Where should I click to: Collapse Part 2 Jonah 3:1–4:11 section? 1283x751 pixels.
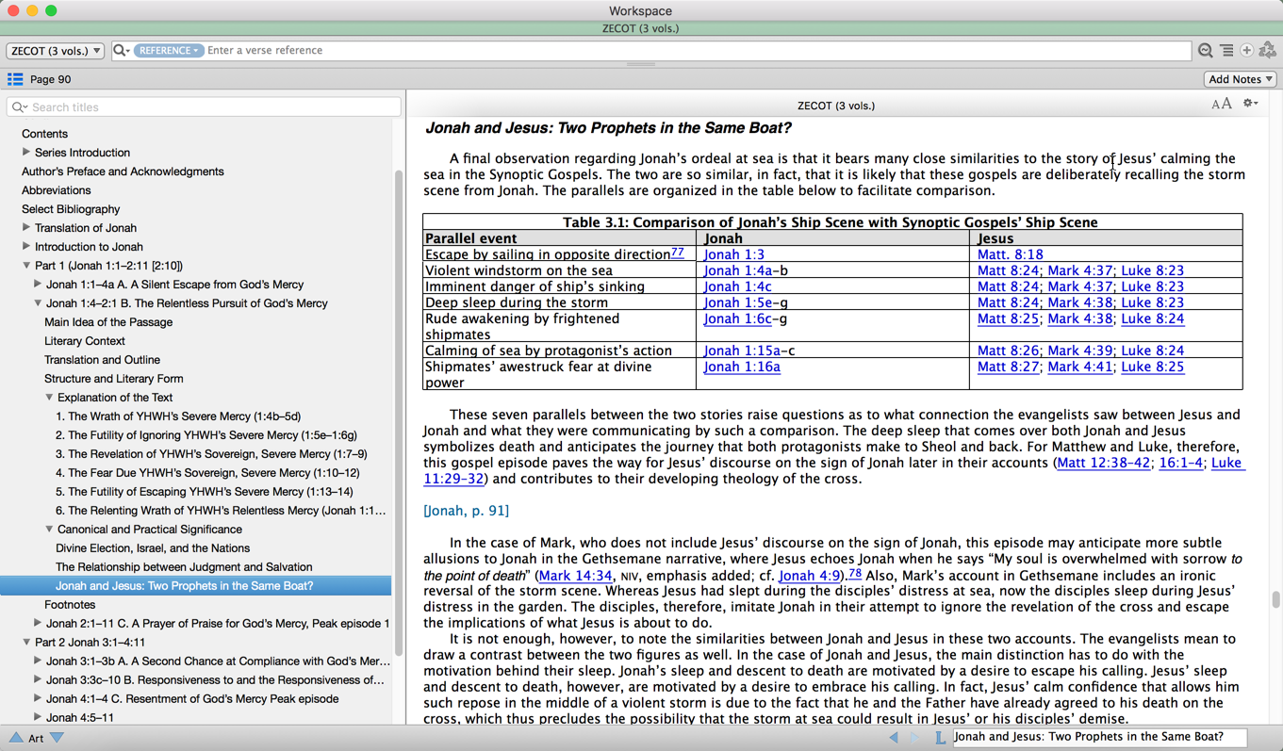pyautogui.click(x=26, y=642)
